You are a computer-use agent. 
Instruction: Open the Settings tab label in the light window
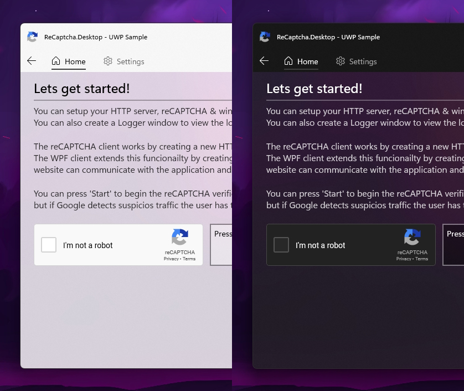tap(131, 61)
